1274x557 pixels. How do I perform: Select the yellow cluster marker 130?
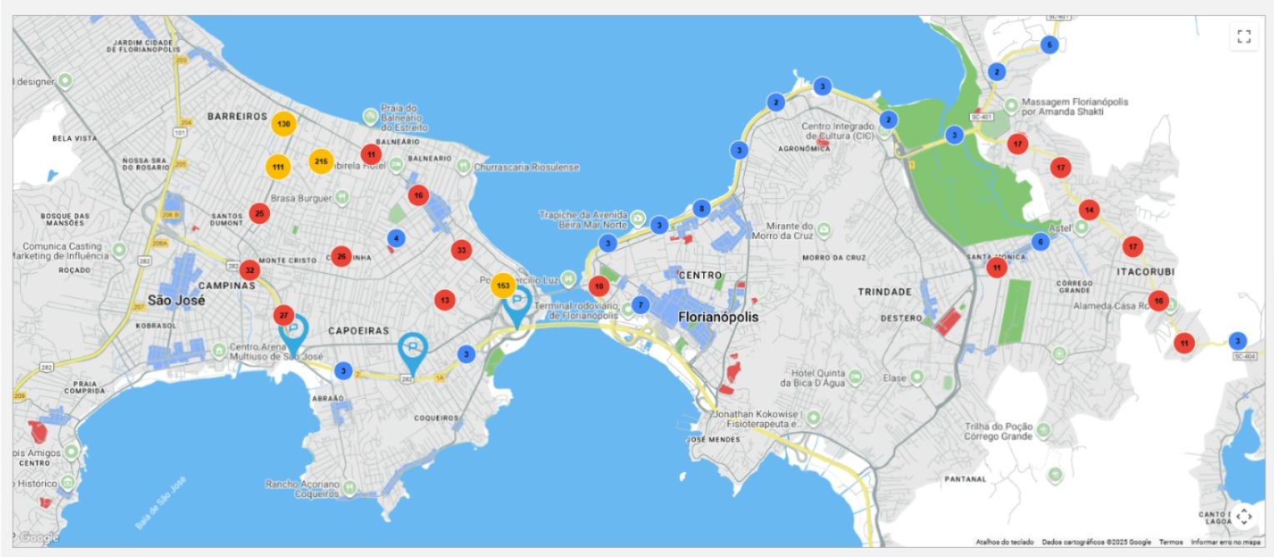tap(283, 124)
